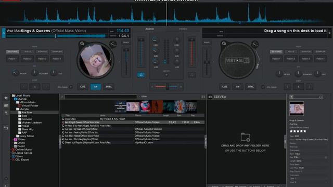Click left deck FILTER knob

tap(15, 73)
